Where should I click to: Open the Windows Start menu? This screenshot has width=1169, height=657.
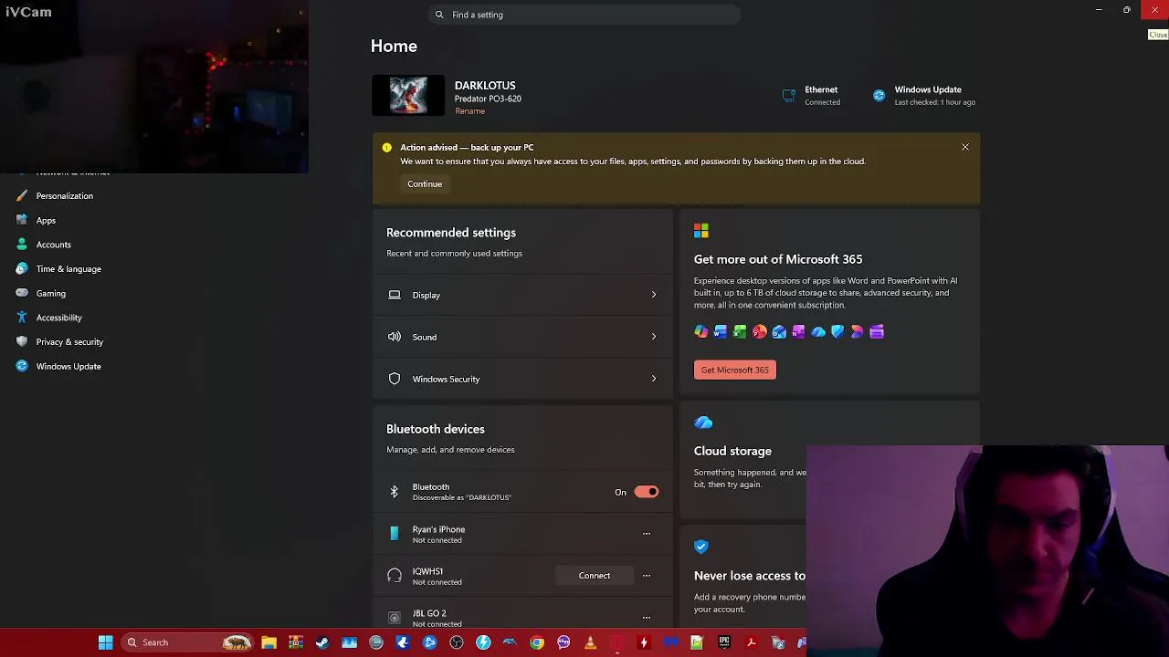106,642
